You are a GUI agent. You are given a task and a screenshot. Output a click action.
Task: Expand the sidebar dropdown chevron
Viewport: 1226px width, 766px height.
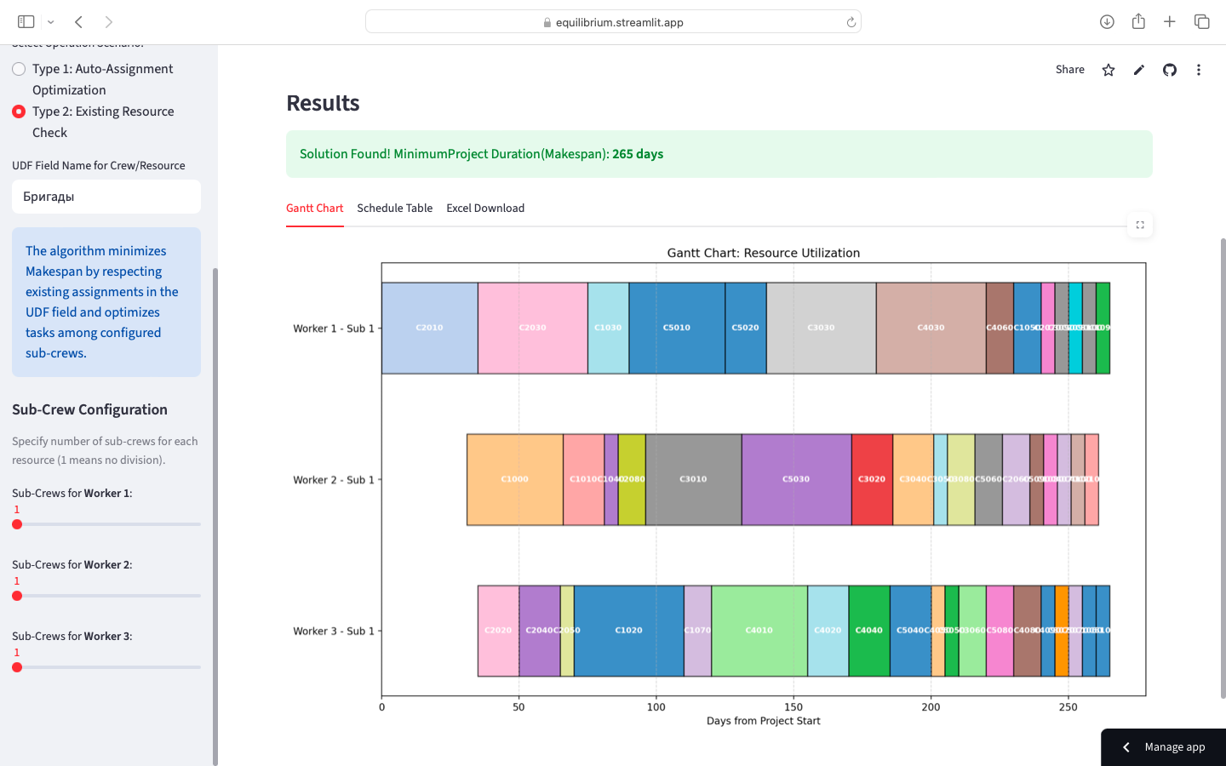tap(51, 22)
